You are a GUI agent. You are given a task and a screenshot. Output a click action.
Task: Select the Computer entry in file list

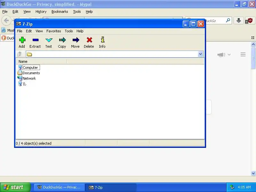coord(29,68)
